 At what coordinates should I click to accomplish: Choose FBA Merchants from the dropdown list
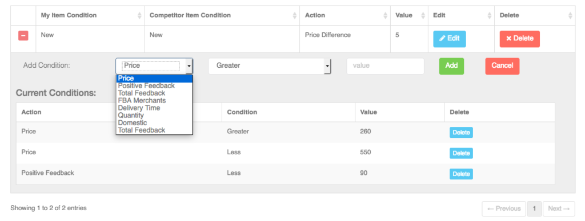[x=154, y=100]
